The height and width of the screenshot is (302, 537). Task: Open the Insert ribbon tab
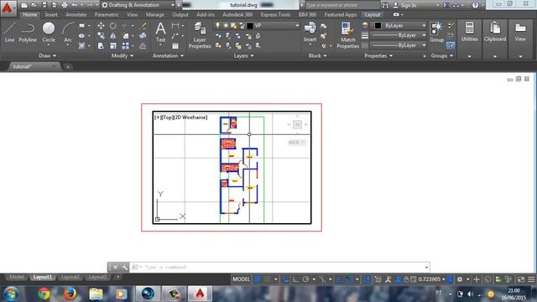(51, 15)
